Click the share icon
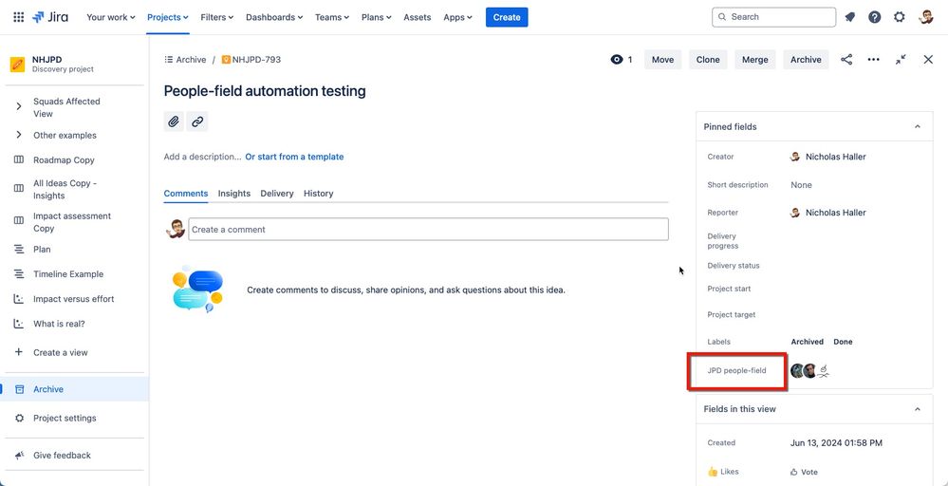 pyautogui.click(x=846, y=59)
